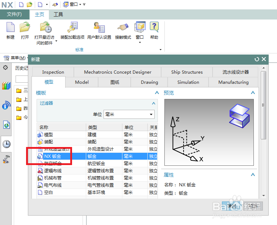The width and height of the screenshot is (277, 225).
Task: Select the history clock icon in resource bar
Action: pyautogui.click(x=7, y=144)
